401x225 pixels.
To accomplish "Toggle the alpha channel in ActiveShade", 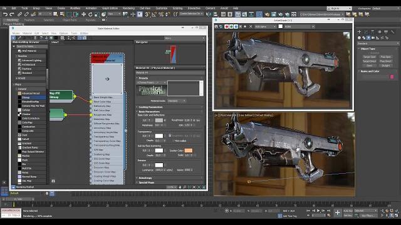I will [241, 26].
